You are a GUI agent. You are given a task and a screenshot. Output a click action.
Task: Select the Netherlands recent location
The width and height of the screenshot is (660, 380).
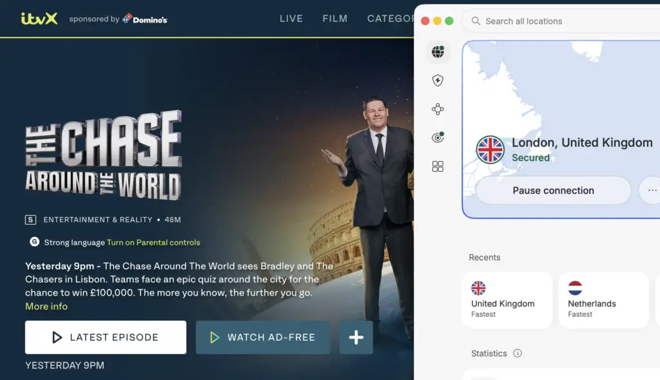click(x=603, y=299)
